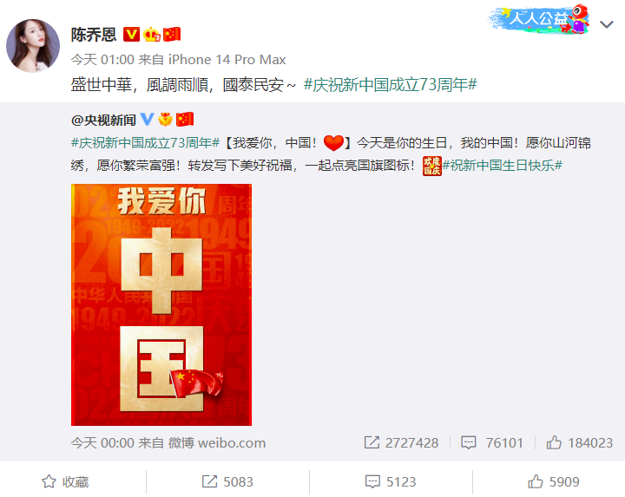Enlarge the 我爱你中国 poster image
Screen dimensions: 625x497
(x=161, y=304)
